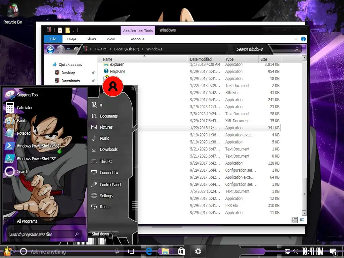Open Quick Access Toolbar customize dropdown

point(74,30)
